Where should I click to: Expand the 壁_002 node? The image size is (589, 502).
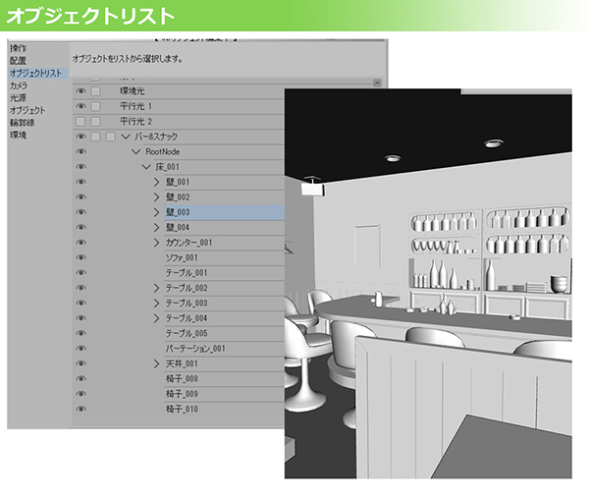point(157,197)
